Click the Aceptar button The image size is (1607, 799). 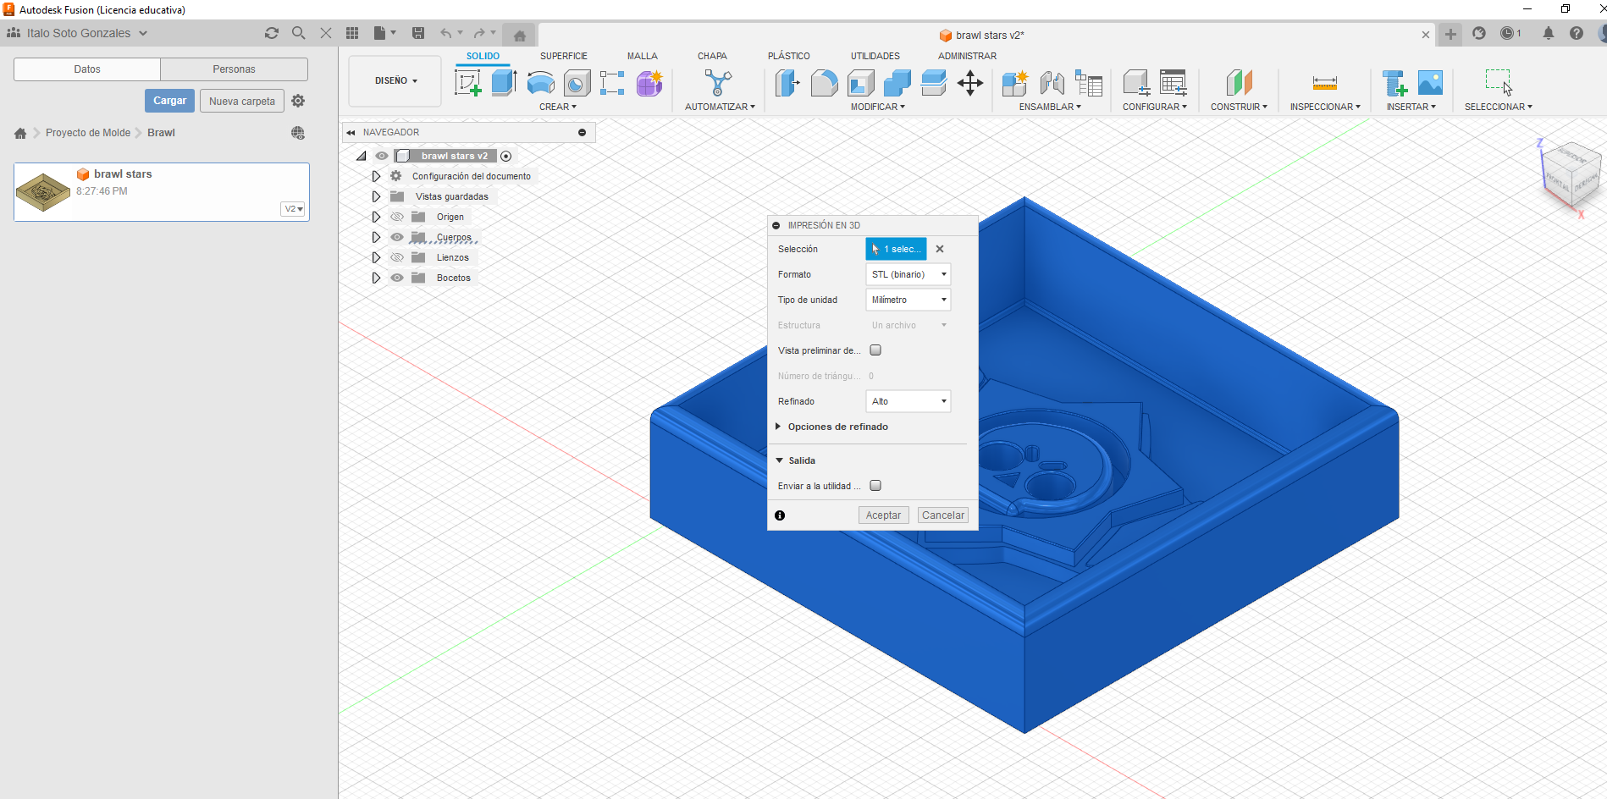point(883,515)
